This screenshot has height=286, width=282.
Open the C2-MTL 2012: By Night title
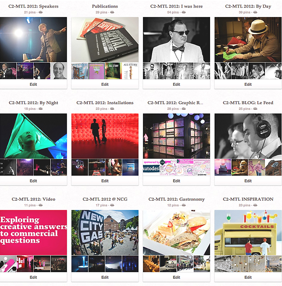[x=33, y=103]
